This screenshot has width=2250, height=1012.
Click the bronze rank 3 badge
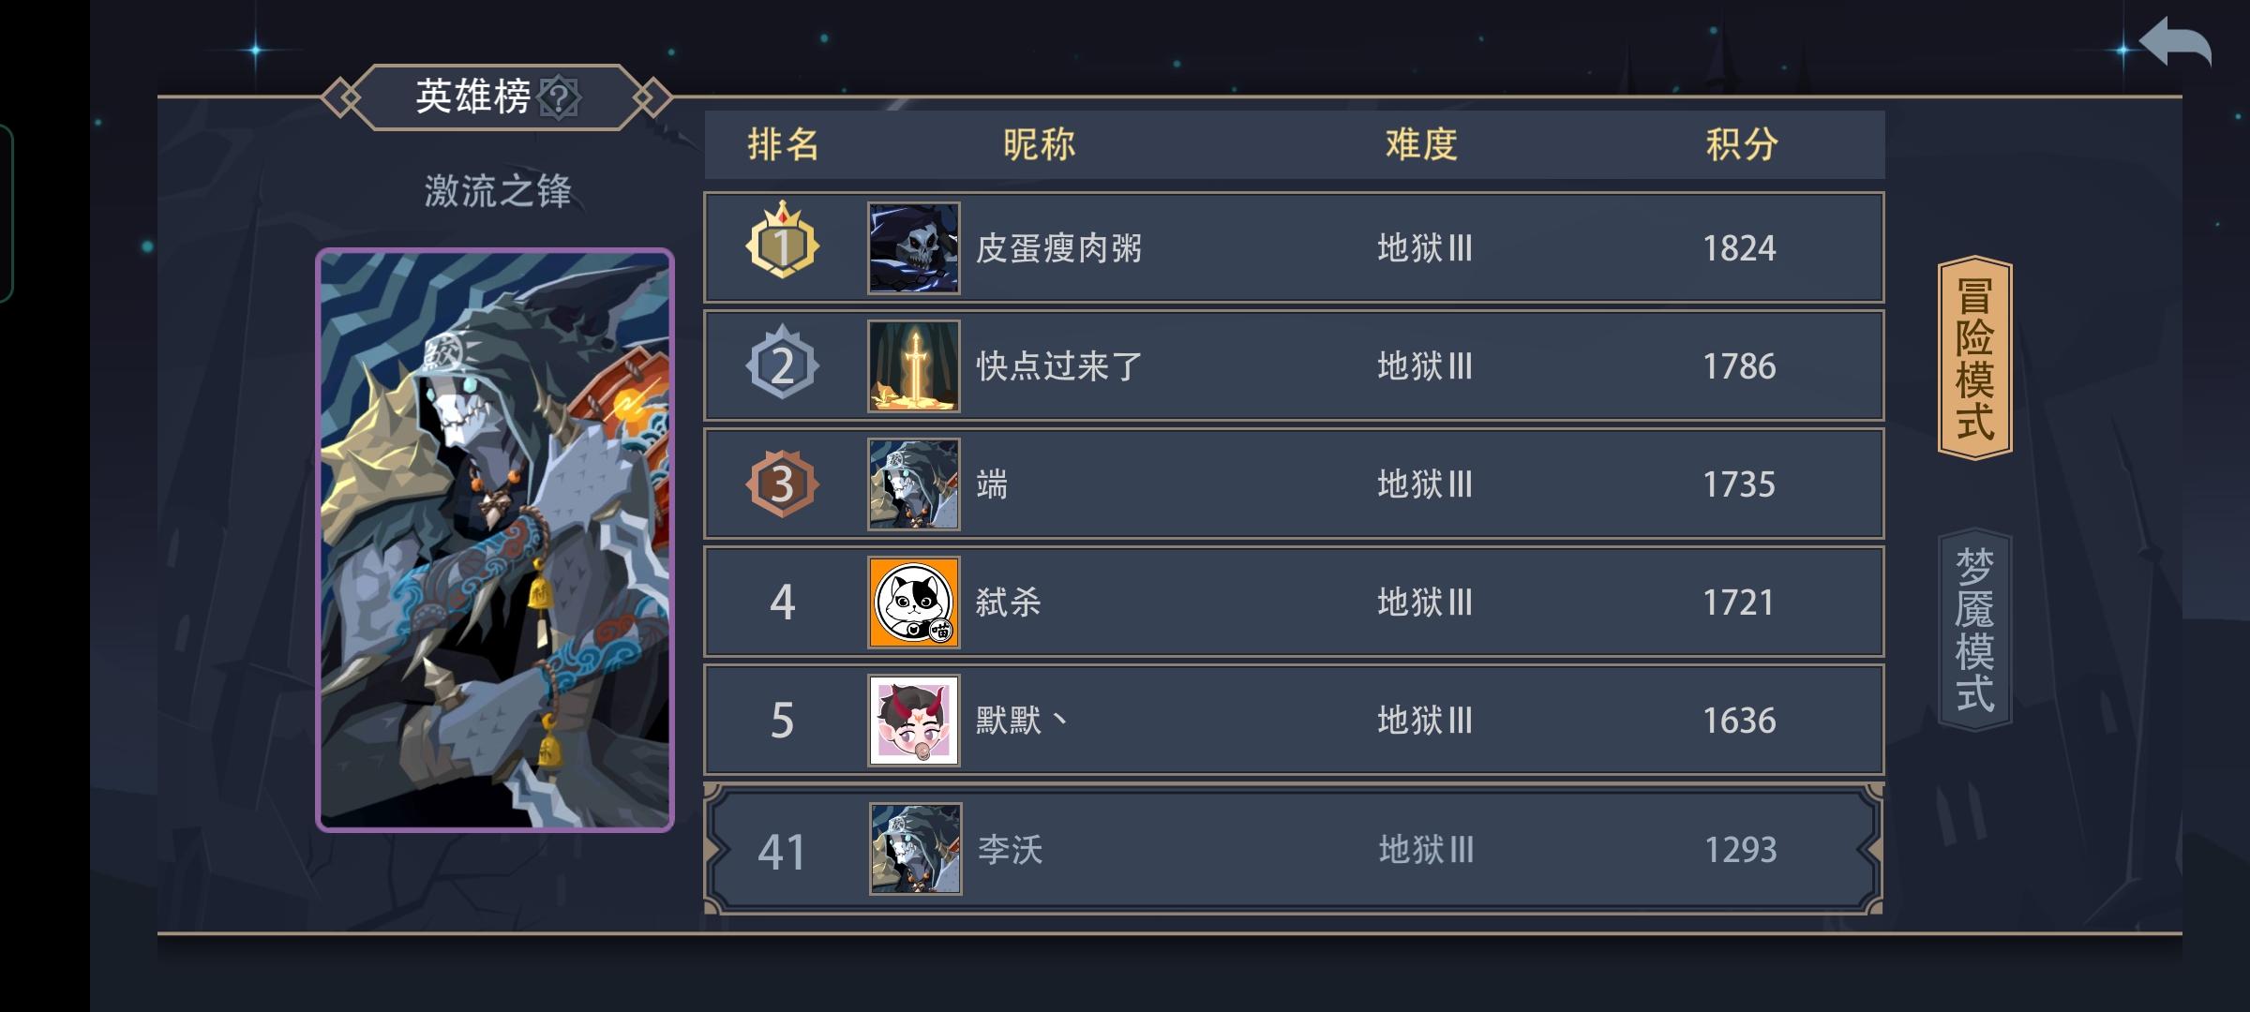click(x=782, y=484)
